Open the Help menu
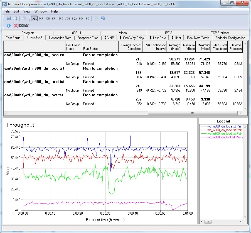This screenshot has width=251, height=233. point(54,11)
